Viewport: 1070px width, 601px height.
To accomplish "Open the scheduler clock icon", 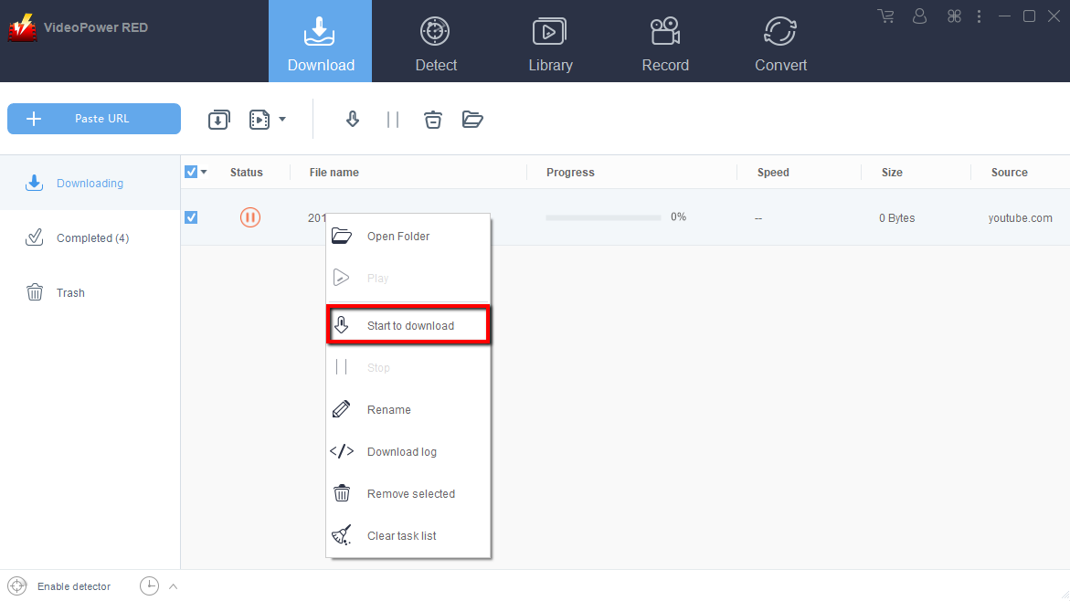I will click(149, 586).
